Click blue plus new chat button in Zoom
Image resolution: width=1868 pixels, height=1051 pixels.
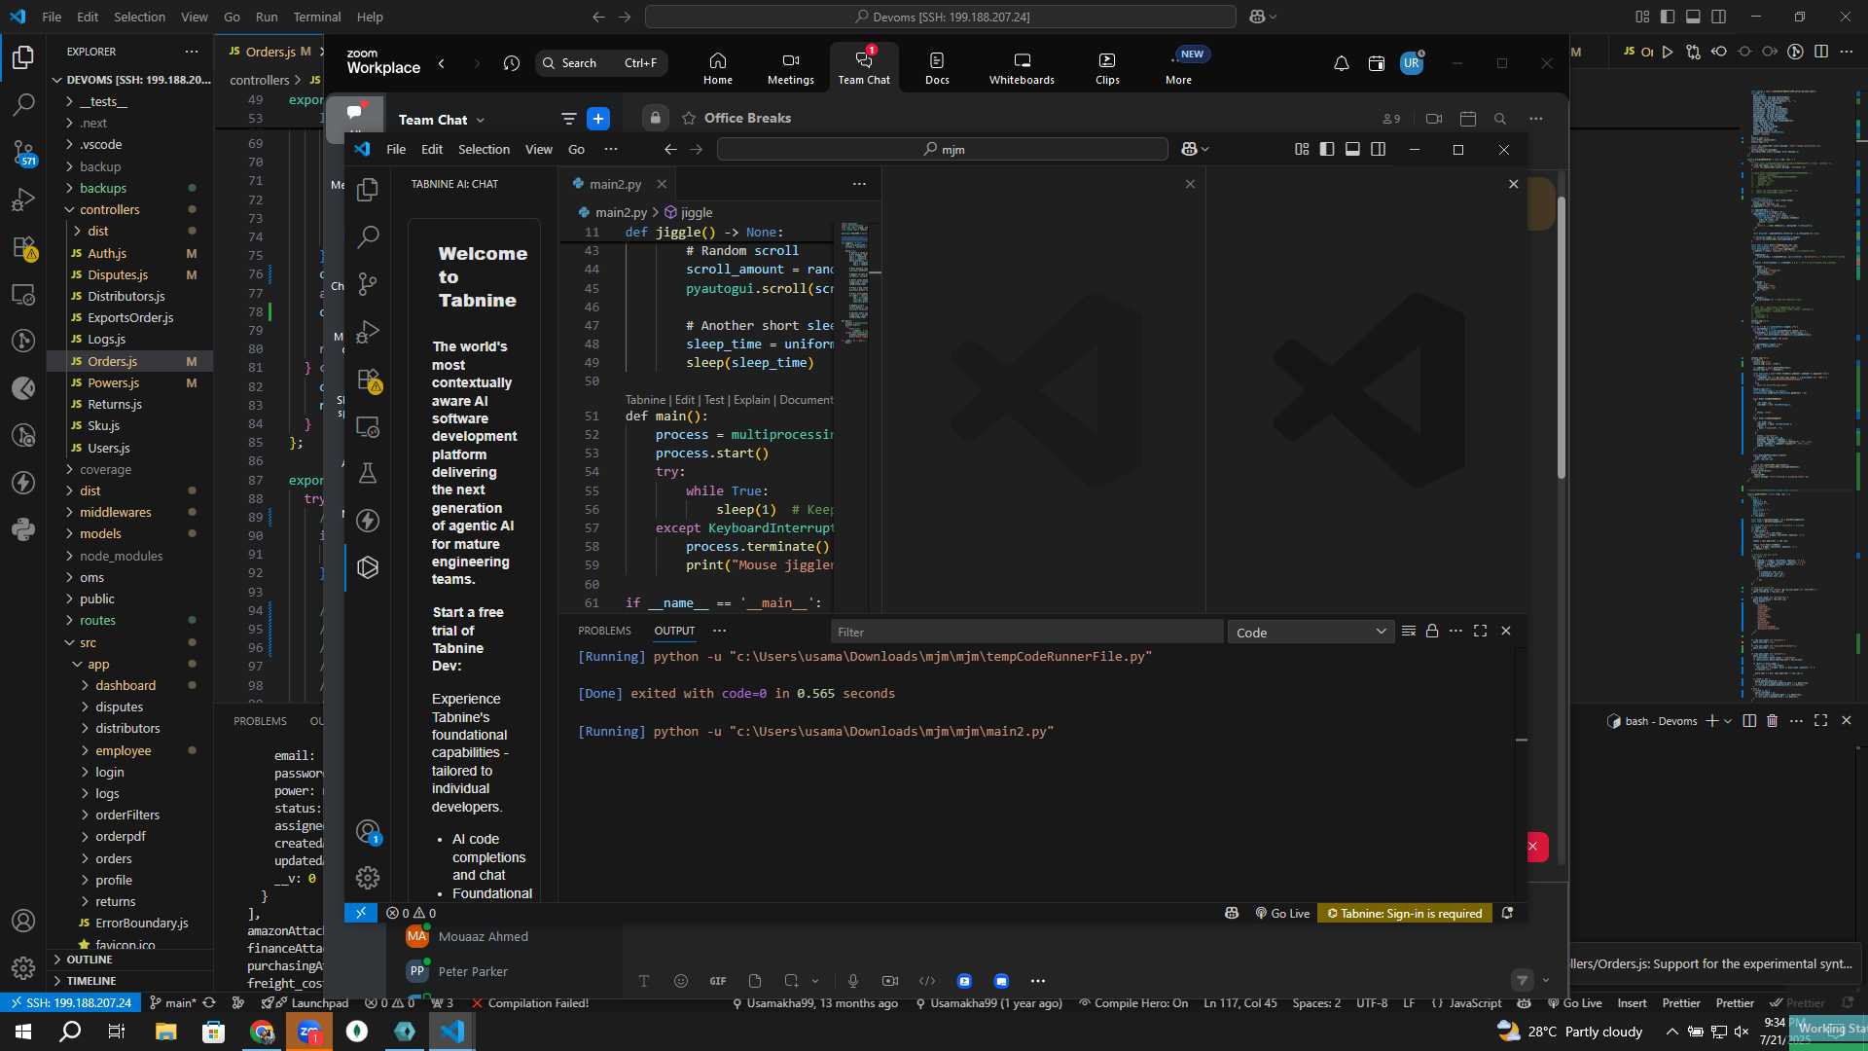tap(598, 119)
